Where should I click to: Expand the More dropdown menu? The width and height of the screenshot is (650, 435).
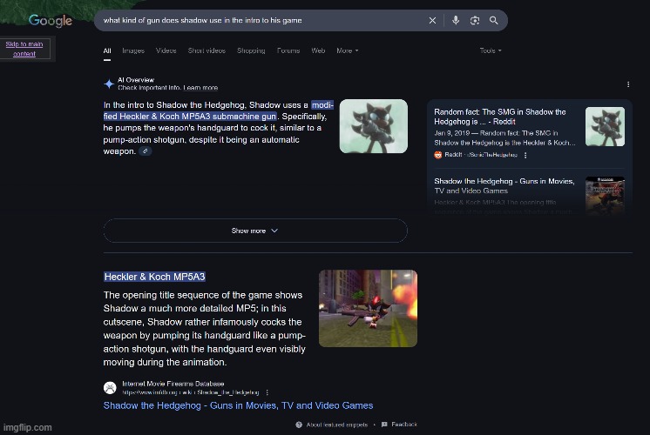348,50
